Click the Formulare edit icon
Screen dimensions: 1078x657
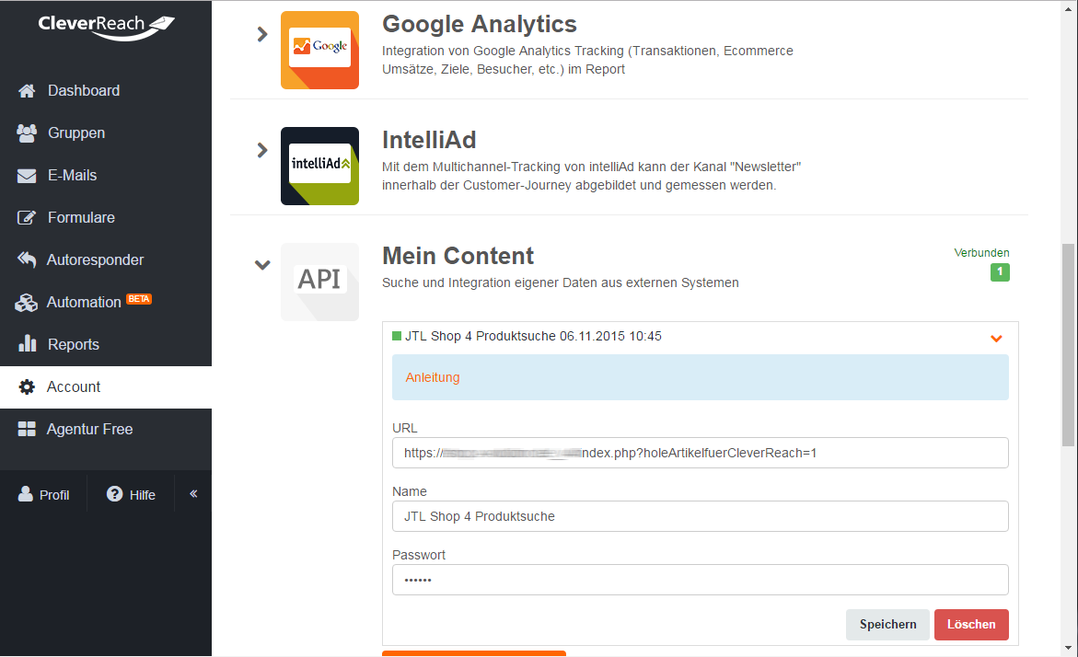tap(27, 218)
